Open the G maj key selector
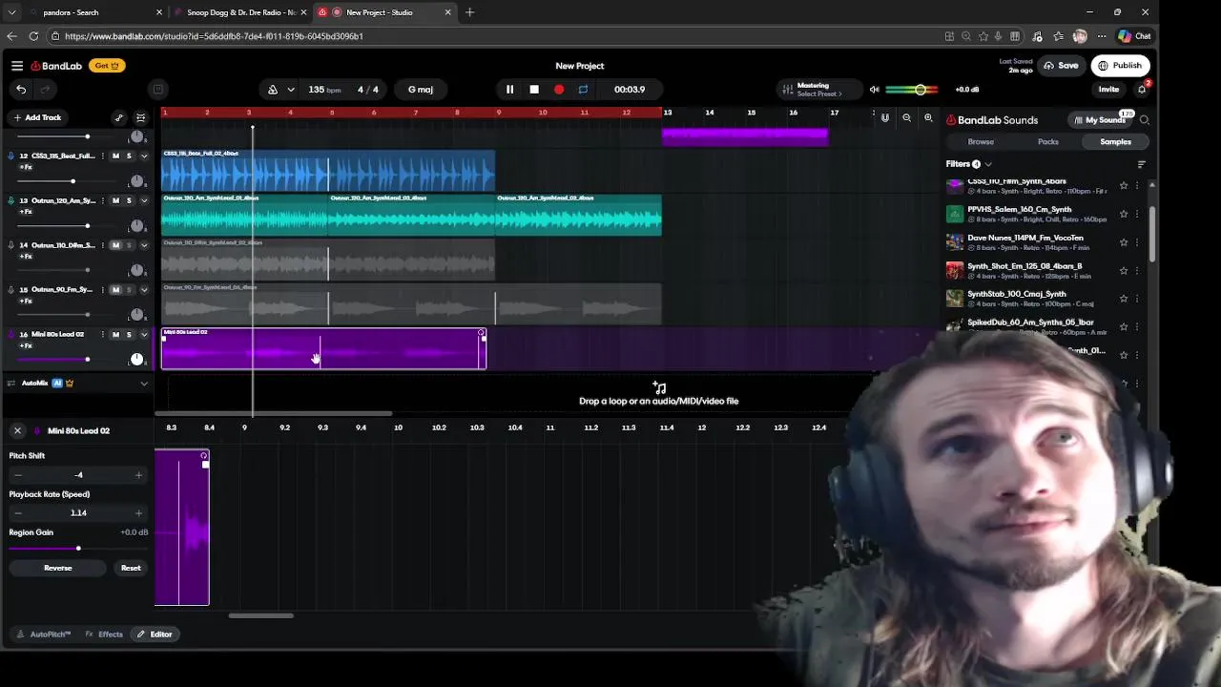The image size is (1221, 687). [x=421, y=90]
